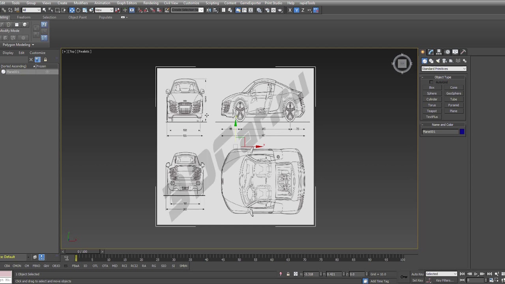The width and height of the screenshot is (505, 284).
Task: Constrain to the Y axis
Action: pyautogui.click(x=296, y=10)
